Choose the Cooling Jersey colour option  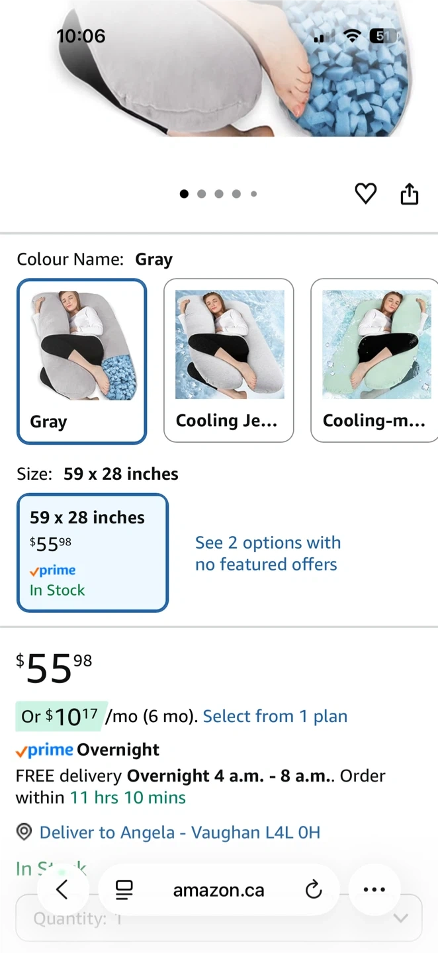coord(228,361)
